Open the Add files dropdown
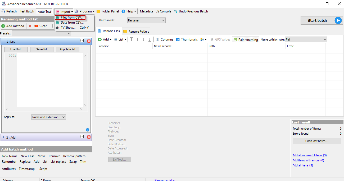Image resolution: width=344 pixels, height=181 pixels. (105, 39)
